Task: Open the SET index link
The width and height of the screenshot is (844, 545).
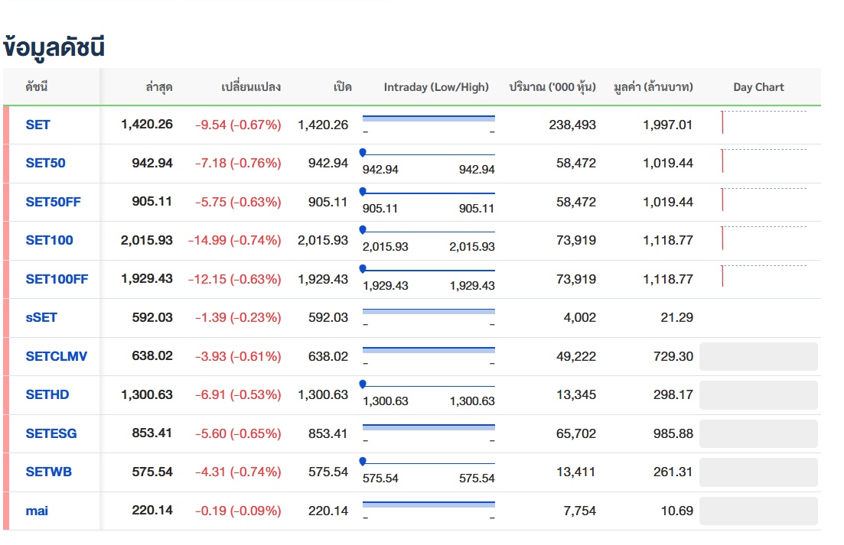Action: pyautogui.click(x=37, y=125)
